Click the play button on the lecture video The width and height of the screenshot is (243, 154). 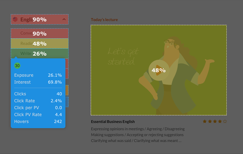[159, 70]
